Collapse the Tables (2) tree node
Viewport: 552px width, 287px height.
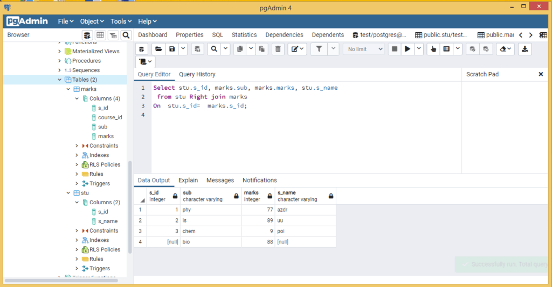point(60,80)
